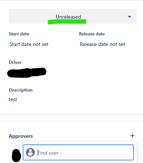143x163 pixels.
Task: Click the chevron arrow on status selector
Action: [x=129, y=16]
